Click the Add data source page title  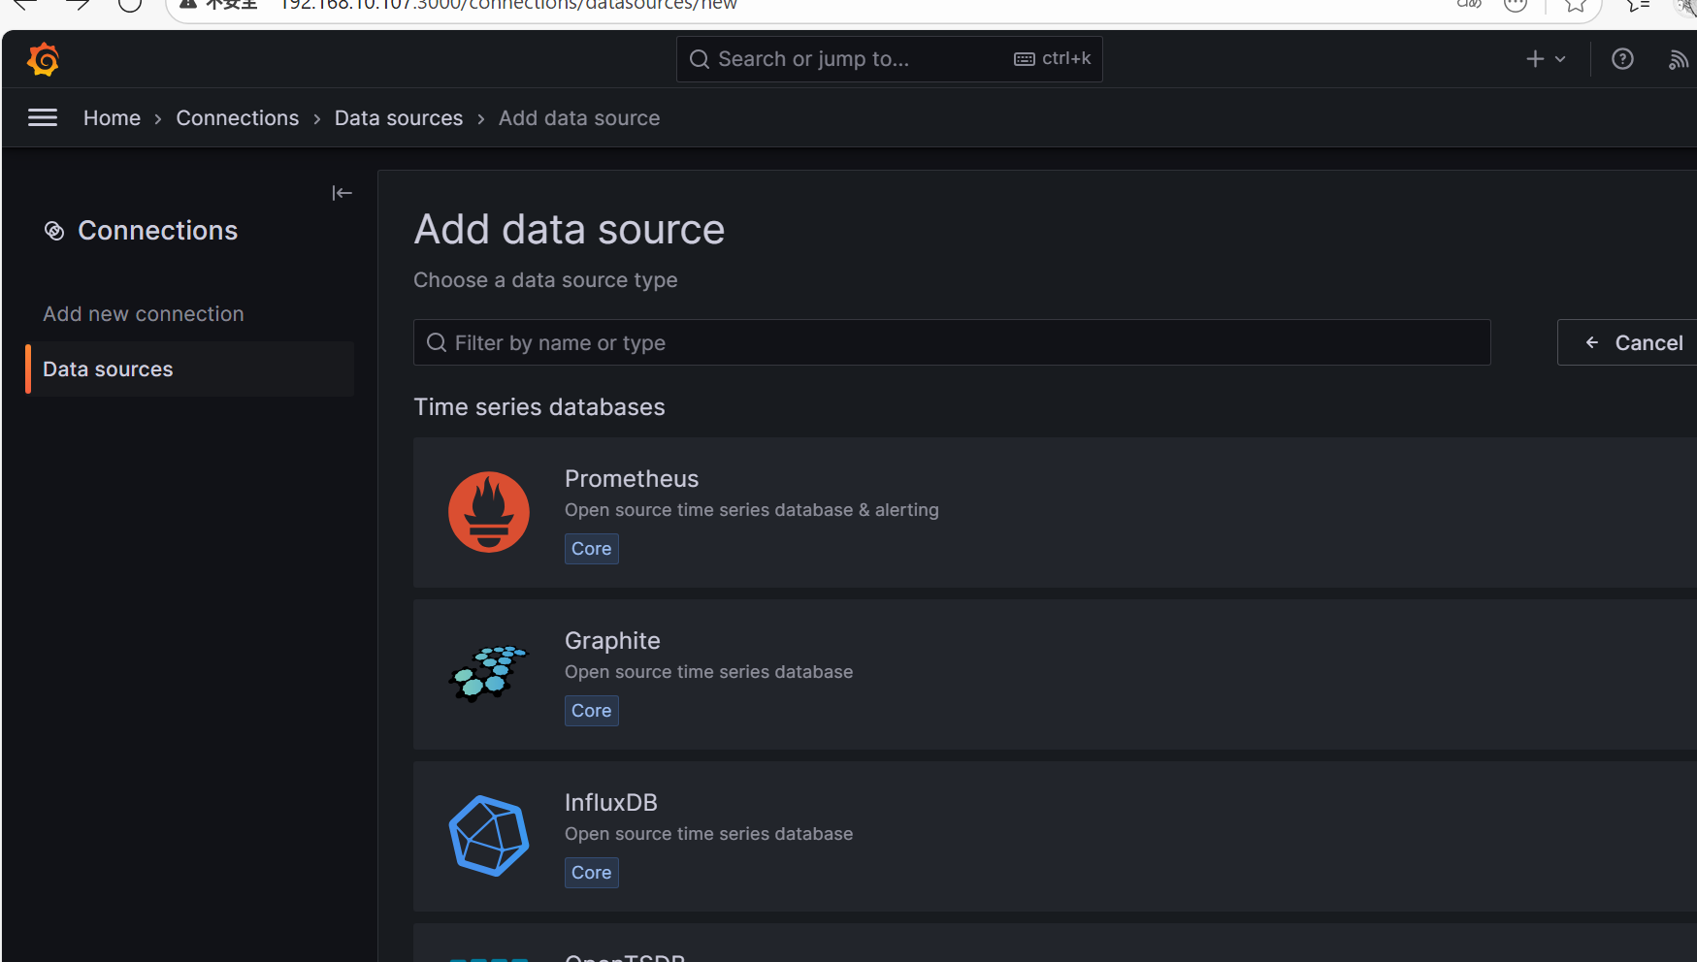pos(570,230)
